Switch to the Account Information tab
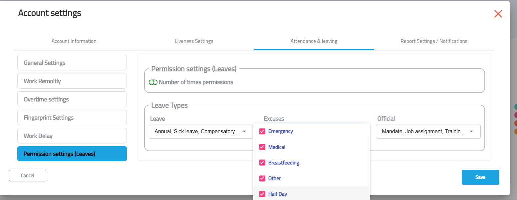This screenshot has height=200, width=517. [x=74, y=41]
